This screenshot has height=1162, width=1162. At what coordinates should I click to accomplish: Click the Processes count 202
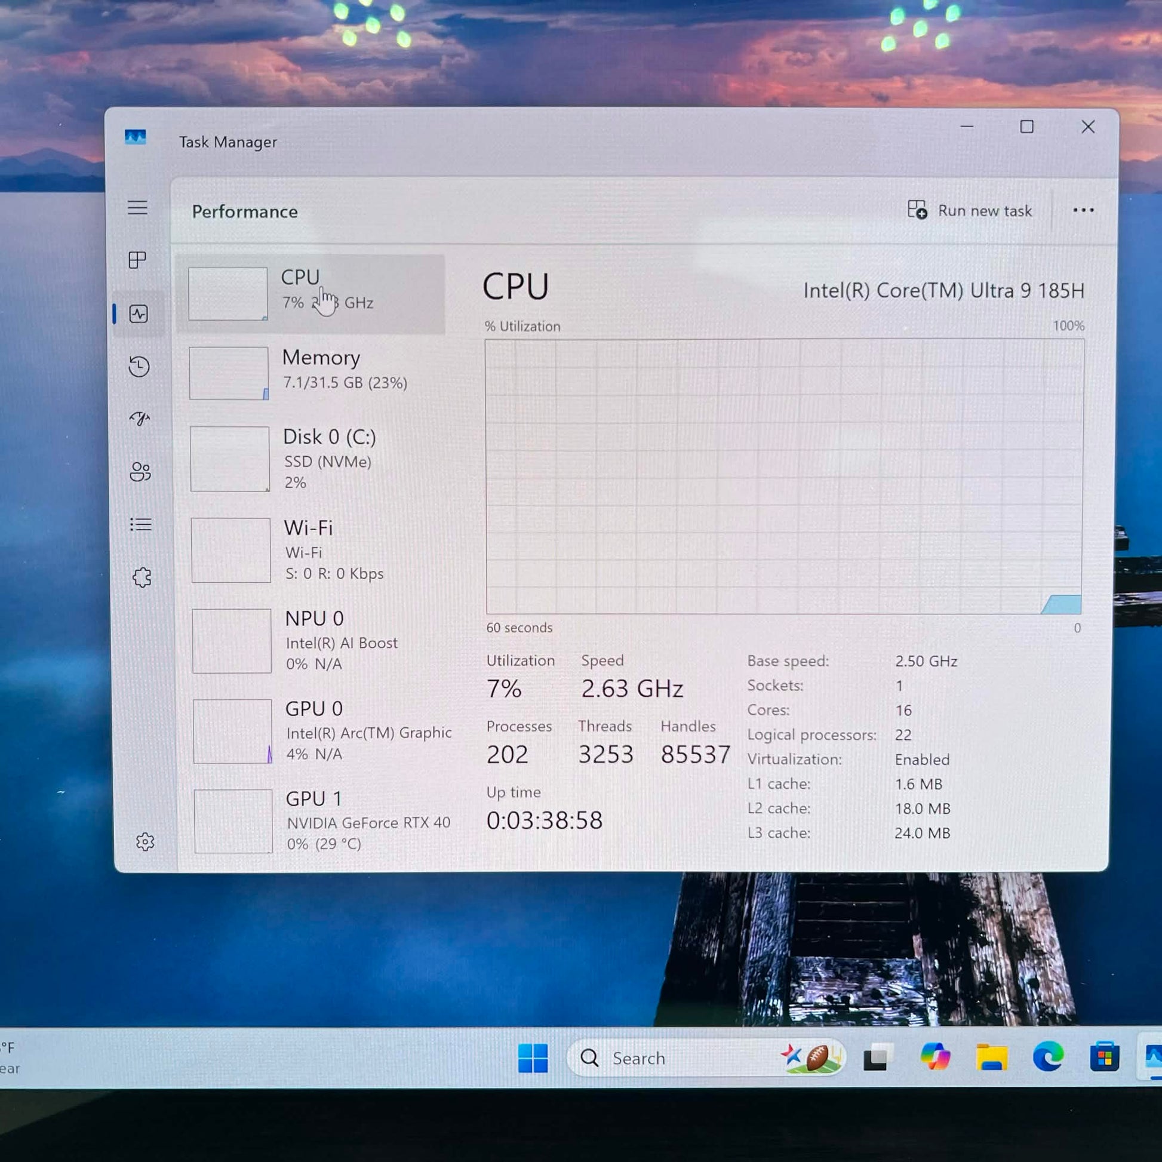[x=508, y=754]
